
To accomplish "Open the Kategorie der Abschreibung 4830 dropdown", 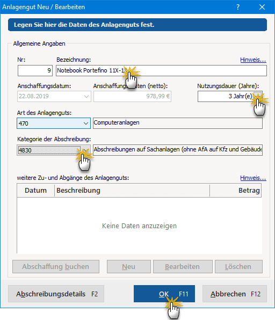I will tap(85, 150).
